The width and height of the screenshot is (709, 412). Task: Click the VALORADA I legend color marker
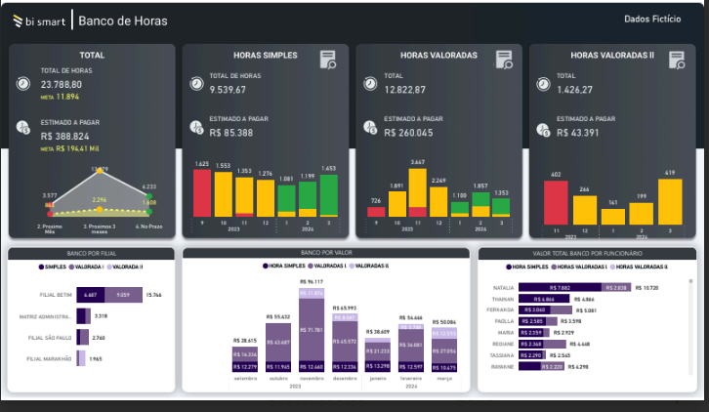pos(72,267)
